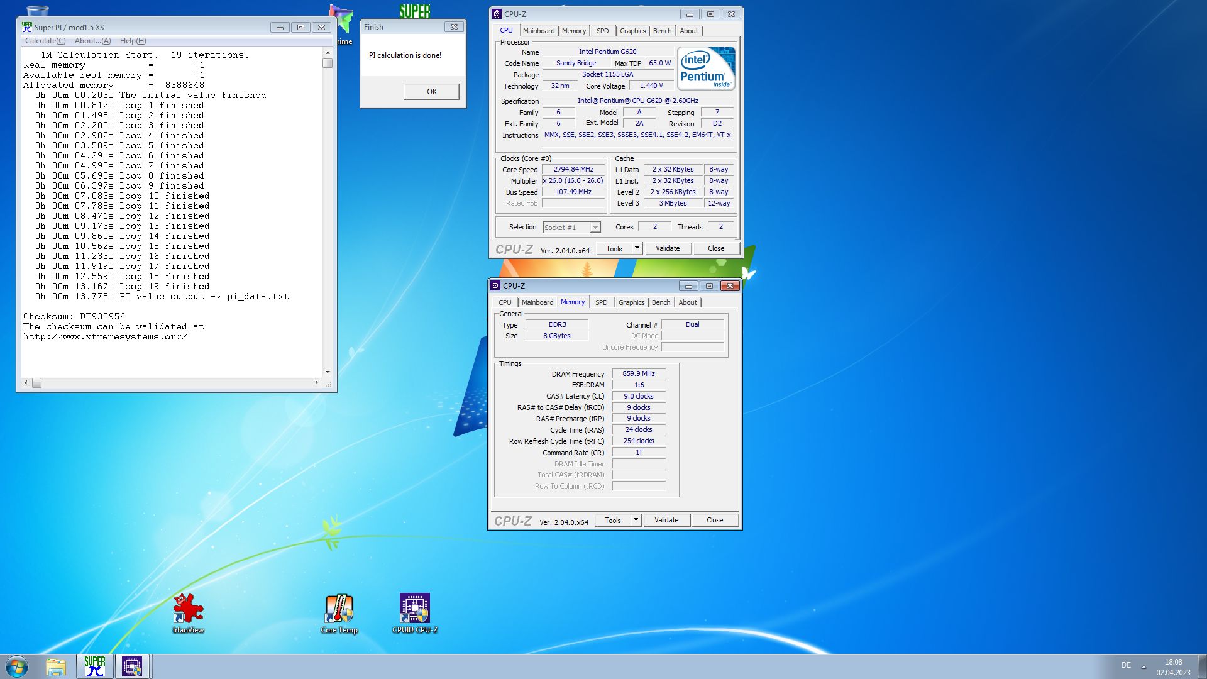Click Validate in lower CPU-Z window
This screenshot has height=679, width=1207.
pos(666,521)
